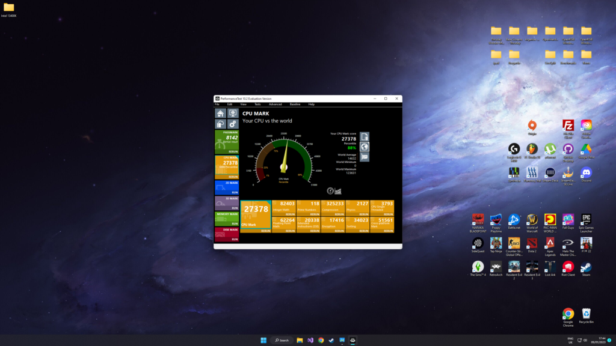
Task: Select the FileZilla Client desktop shortcut
Action: pos(568,129)
